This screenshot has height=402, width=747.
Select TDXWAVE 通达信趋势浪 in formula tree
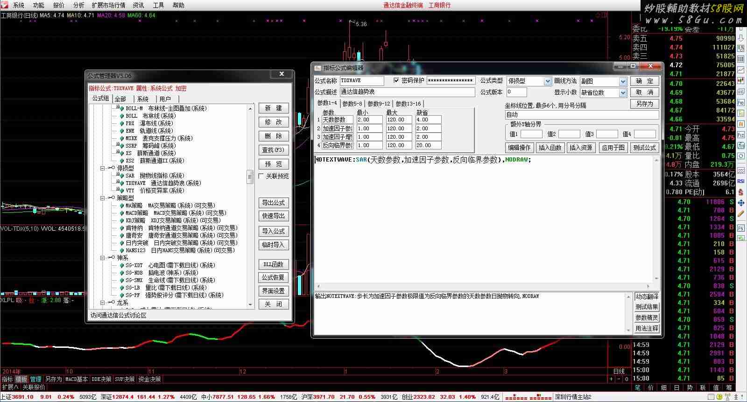163,183
